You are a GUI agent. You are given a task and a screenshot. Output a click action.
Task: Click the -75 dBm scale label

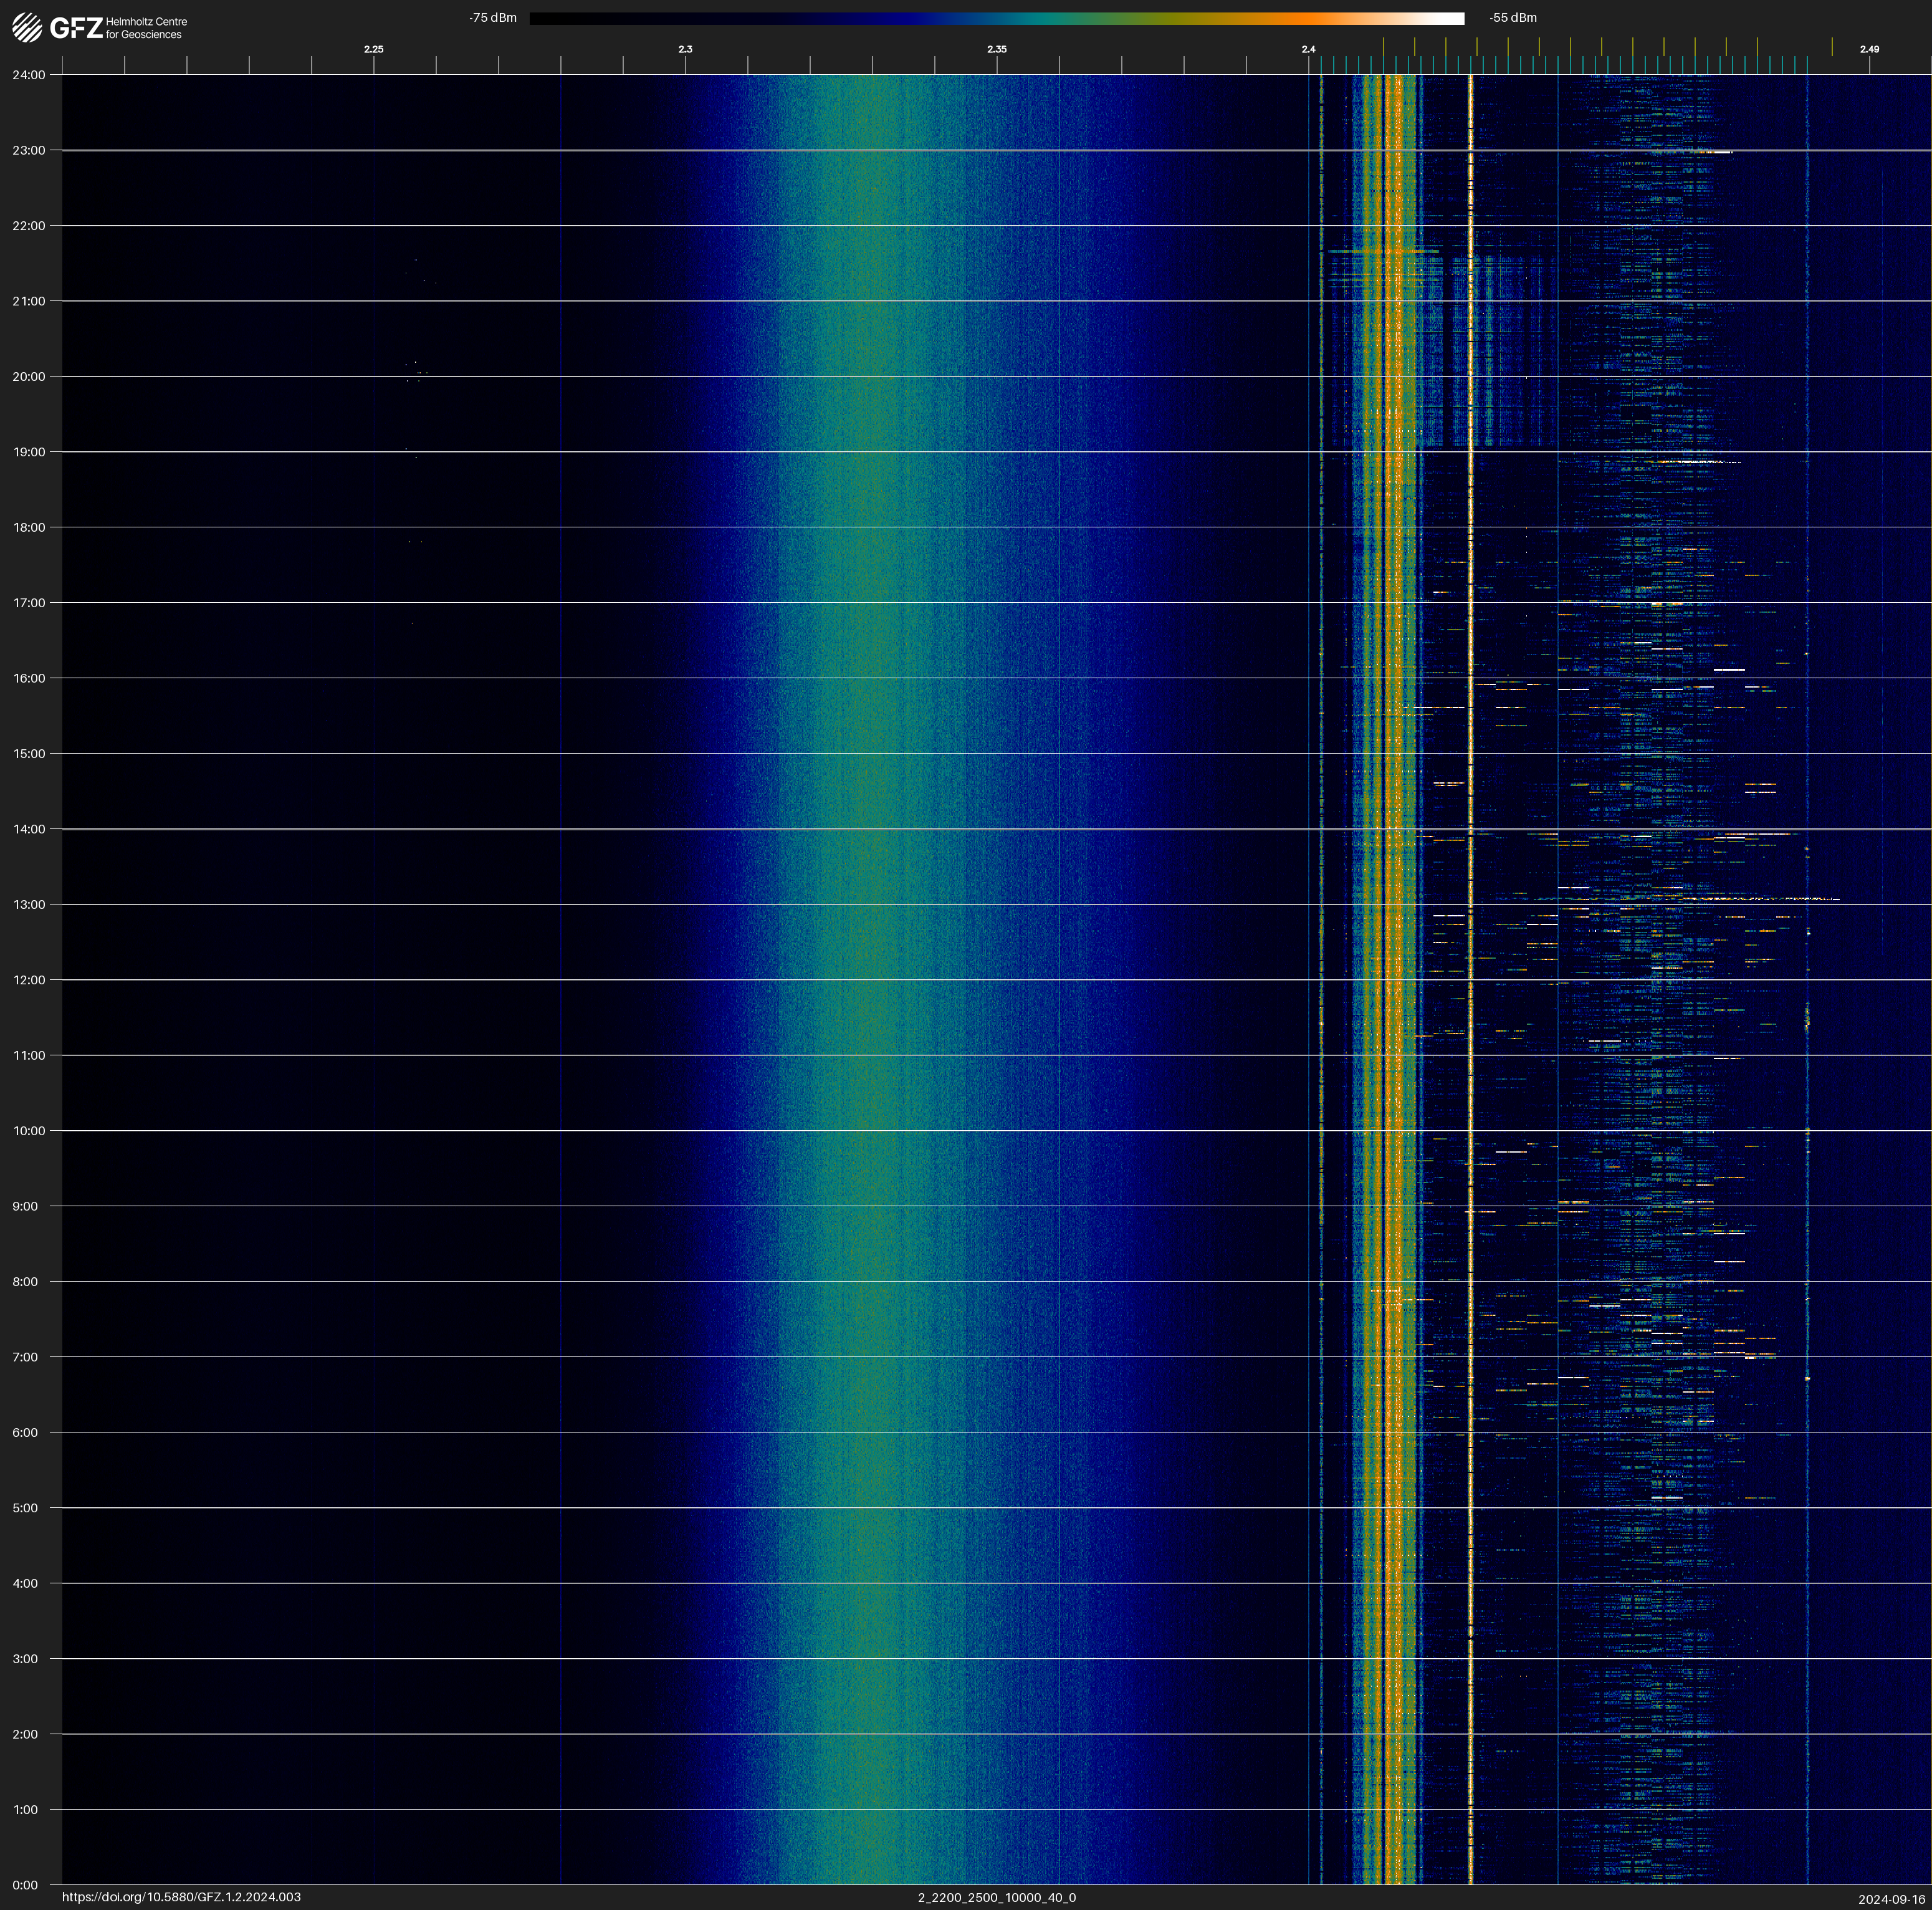coord(493,18)
